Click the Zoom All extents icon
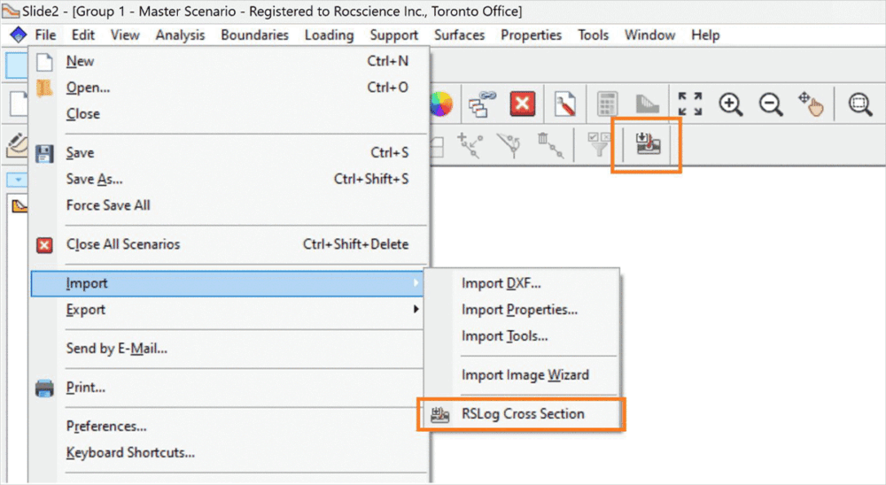The width and height of the screenshot is (886, 485). point(689,104)
